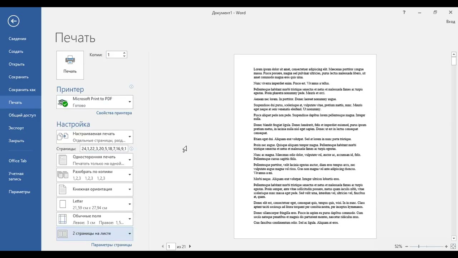The image size is (458, 258).
Task: Go to next preview page arrow
Action: point(190,247)
